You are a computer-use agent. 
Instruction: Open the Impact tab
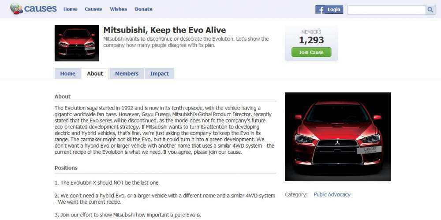point(160,73)
